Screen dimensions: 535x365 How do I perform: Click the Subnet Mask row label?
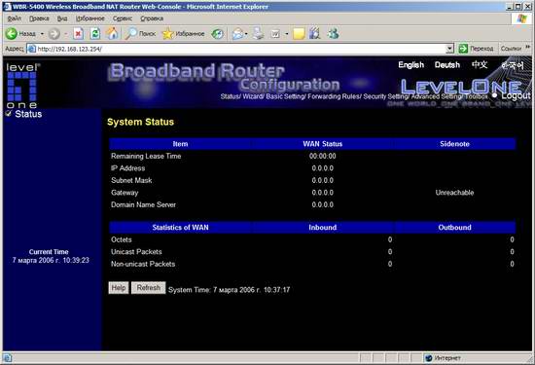pyautogui.click(x=131, y=180)
